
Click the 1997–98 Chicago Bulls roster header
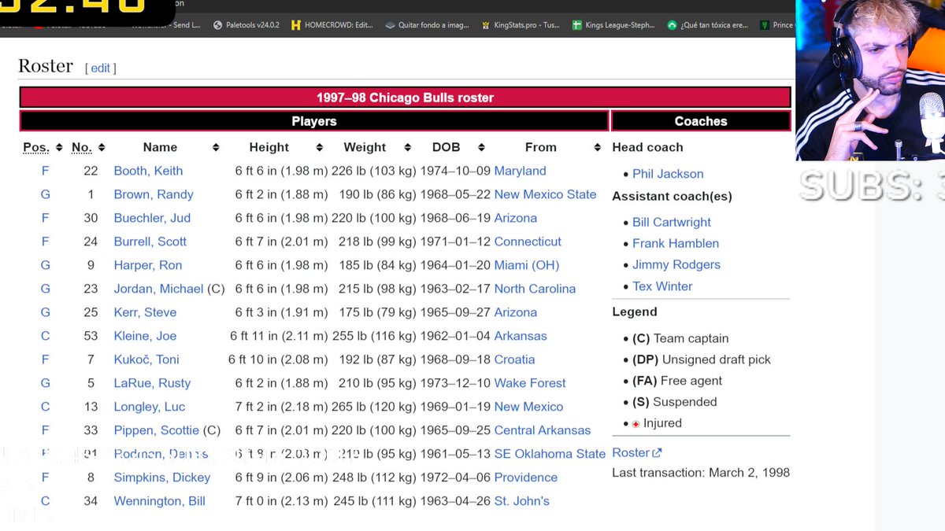[405, 98]
